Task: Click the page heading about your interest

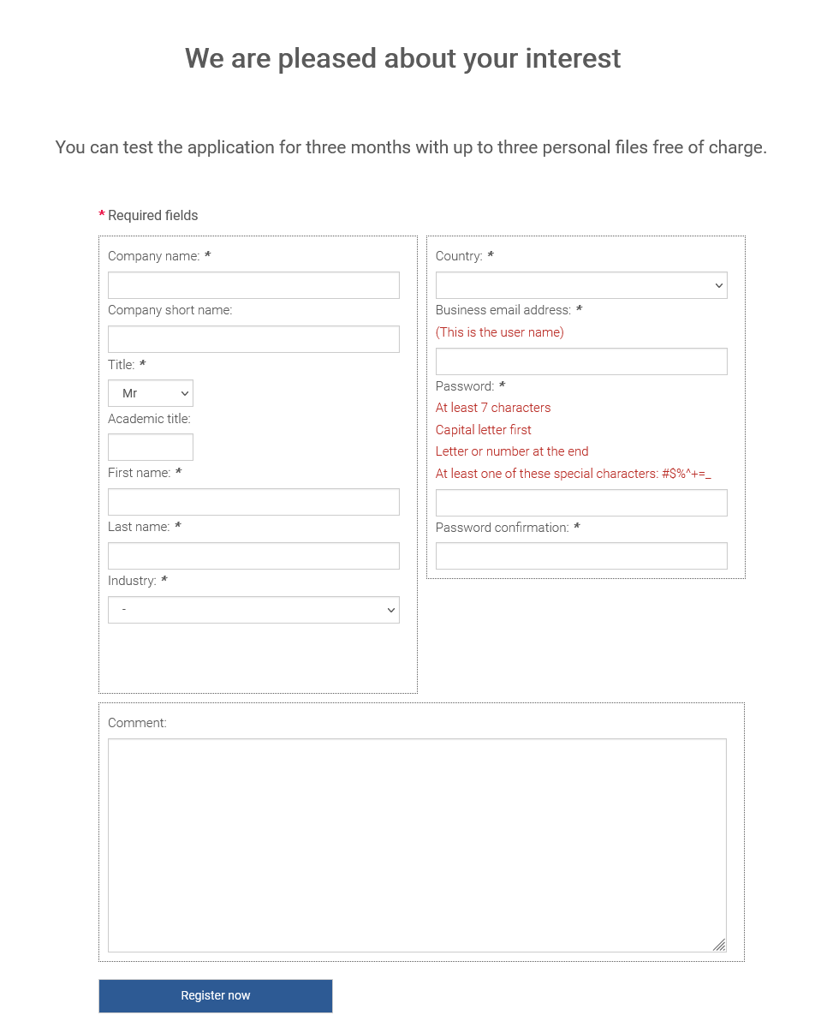Action: click(x=402, y=58)
